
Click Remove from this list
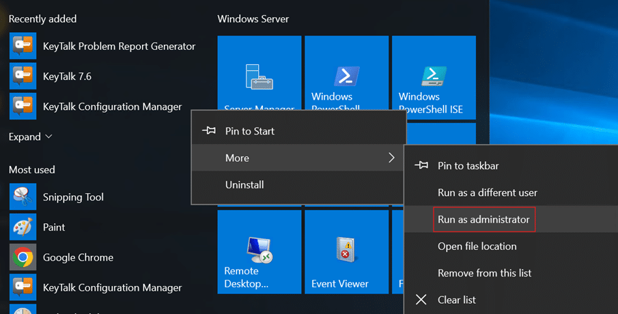click(x=484, y=273)
